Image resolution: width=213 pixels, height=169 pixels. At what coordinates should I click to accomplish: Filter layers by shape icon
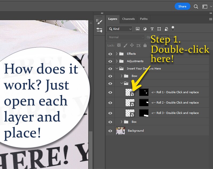159,29
